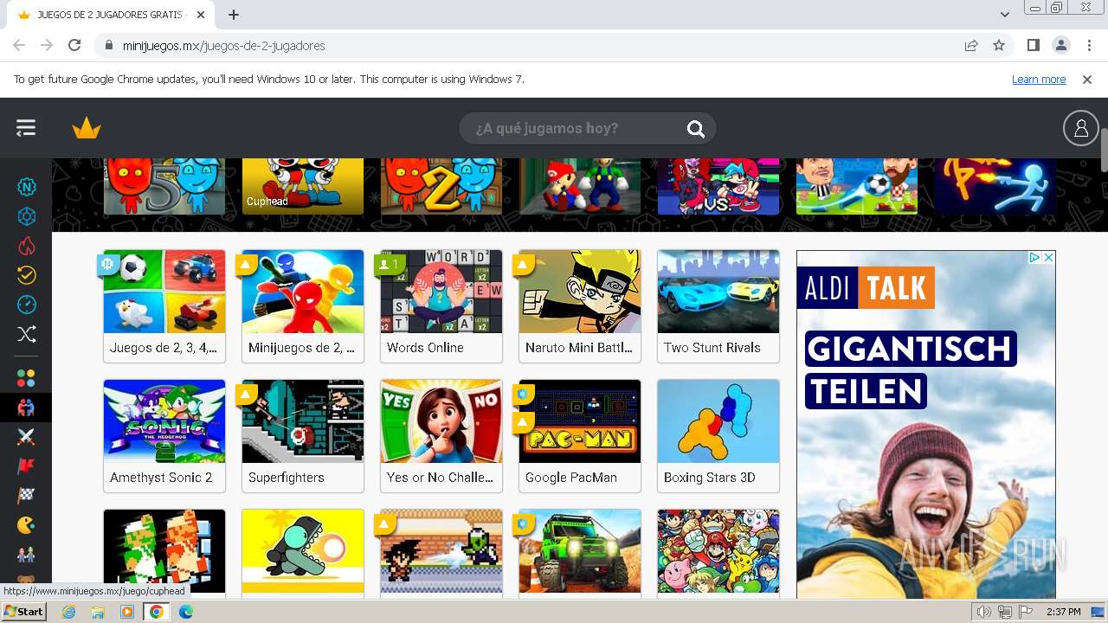1108x623 pixels.
Task: Open the 'Words Online' game
Action: [x=441, y=305]
